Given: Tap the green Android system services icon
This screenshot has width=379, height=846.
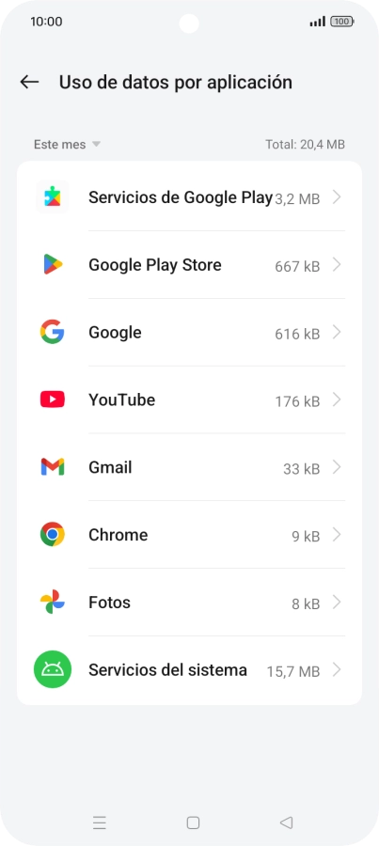Looking at the screenshot, I should (x=53, y=669).
